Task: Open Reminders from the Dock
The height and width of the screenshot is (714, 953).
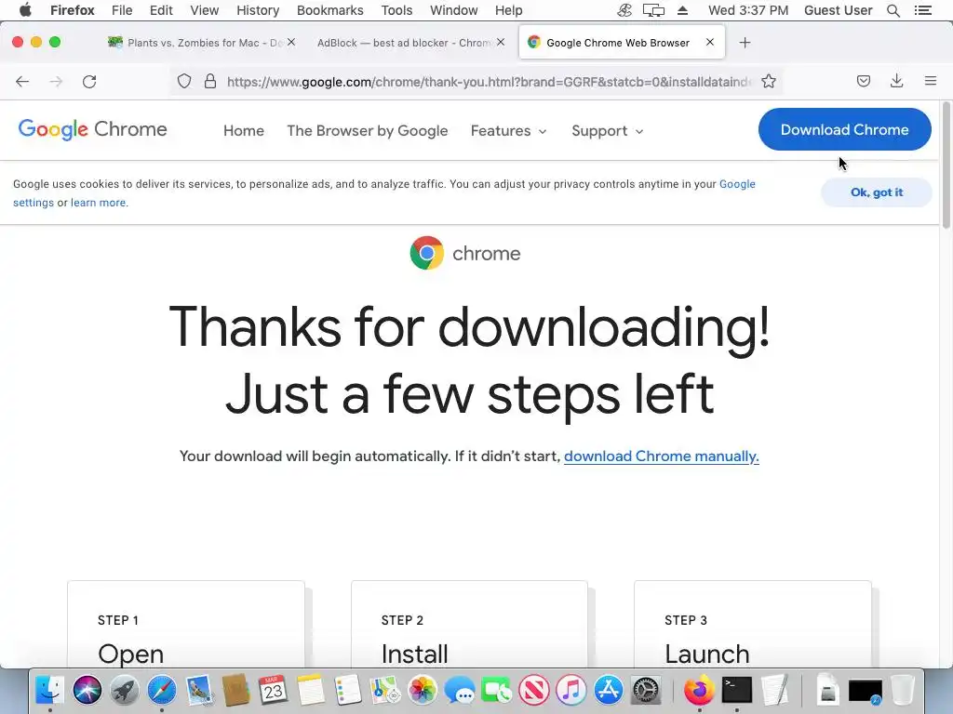Action: tap(348, 691)
